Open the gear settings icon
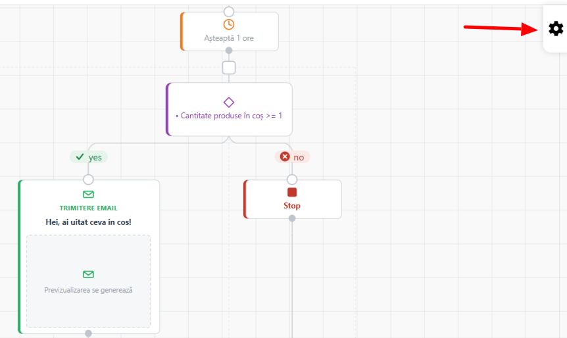This screenshot has width=567, height=338. point(556,28)
